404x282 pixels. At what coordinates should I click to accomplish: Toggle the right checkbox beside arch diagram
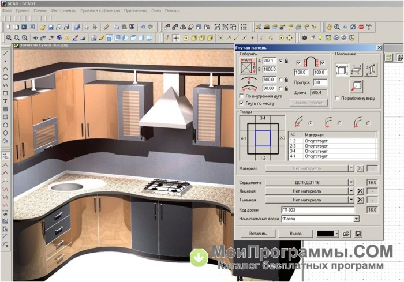pyautogui.click(x=322, y=62)
